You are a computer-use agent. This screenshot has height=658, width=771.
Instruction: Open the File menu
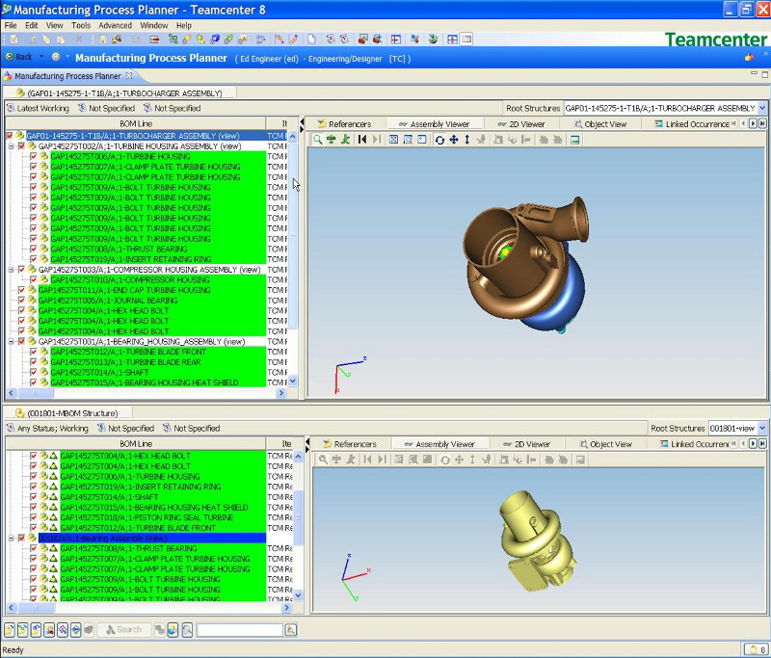pyautogui.click(x=11, y=26)
